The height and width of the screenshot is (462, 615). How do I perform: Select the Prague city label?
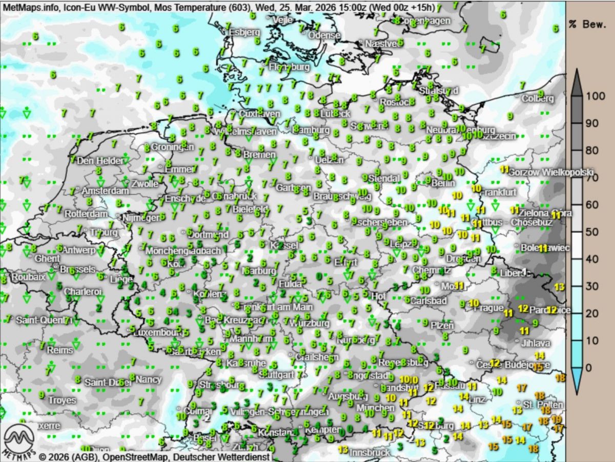488,308
